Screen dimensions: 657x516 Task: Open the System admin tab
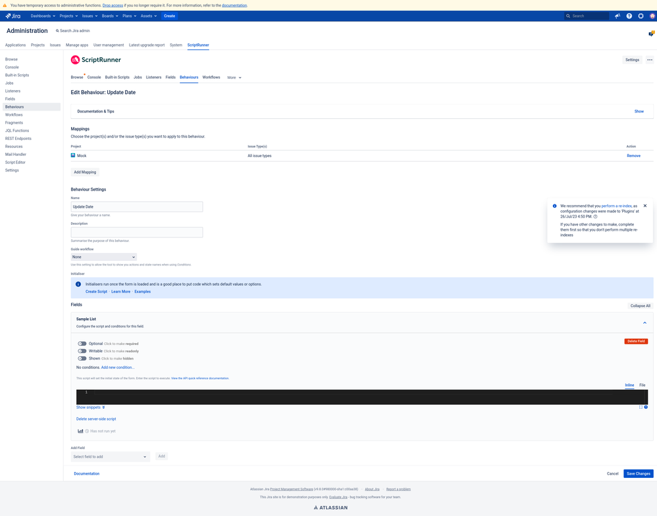click(176, 45)
